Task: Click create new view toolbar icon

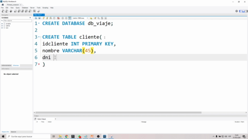Action: [22, 11]
